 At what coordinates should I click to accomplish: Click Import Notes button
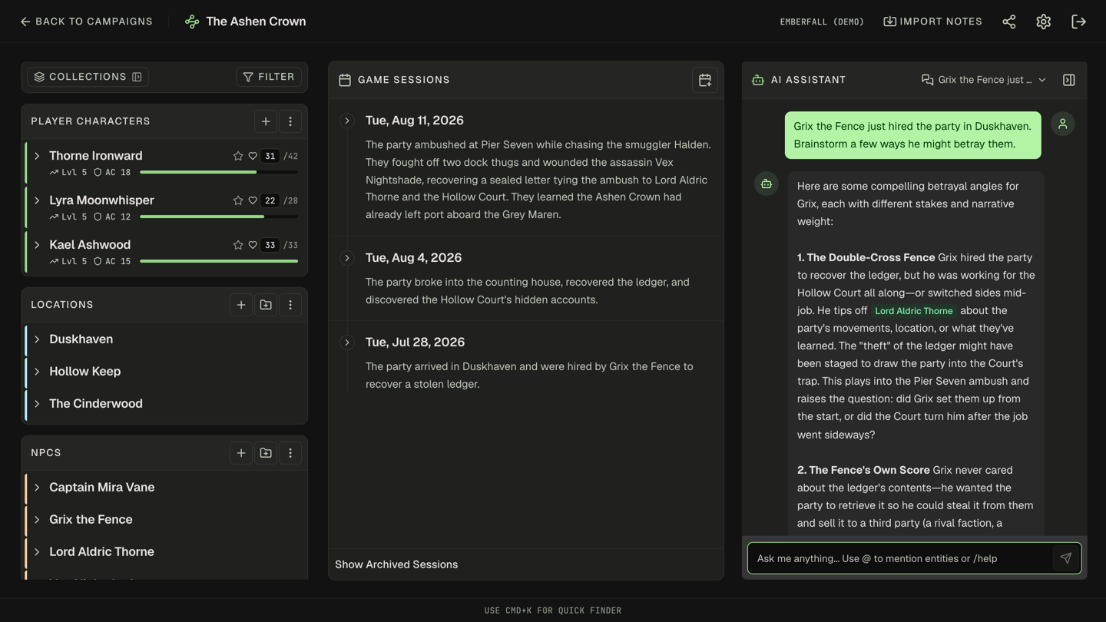click(933, 22)
